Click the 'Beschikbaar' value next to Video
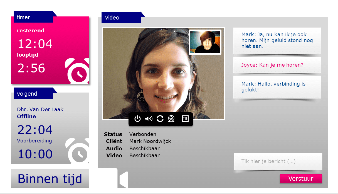This screenshot has width=338, height=194. pos(145,156)
